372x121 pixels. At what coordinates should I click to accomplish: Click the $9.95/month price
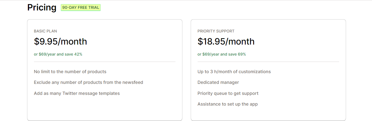click(x=60, y=41)
